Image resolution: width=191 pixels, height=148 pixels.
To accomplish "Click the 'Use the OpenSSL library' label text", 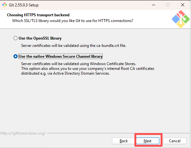I will point(40,38).
